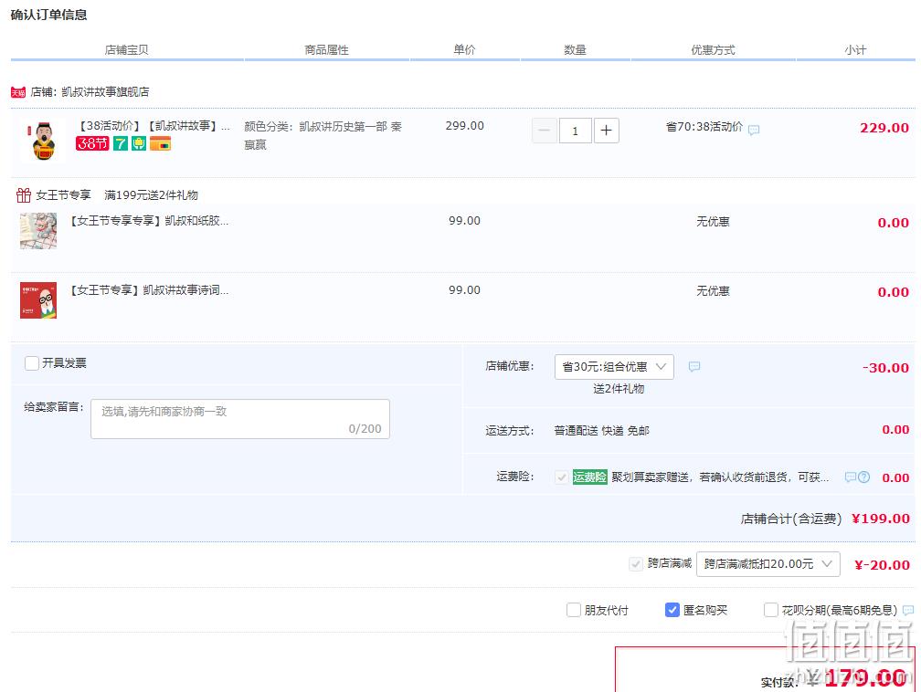The image size is (921, 692).
Task: Click the -30.00 store discount amount
Action: (885, 368)
